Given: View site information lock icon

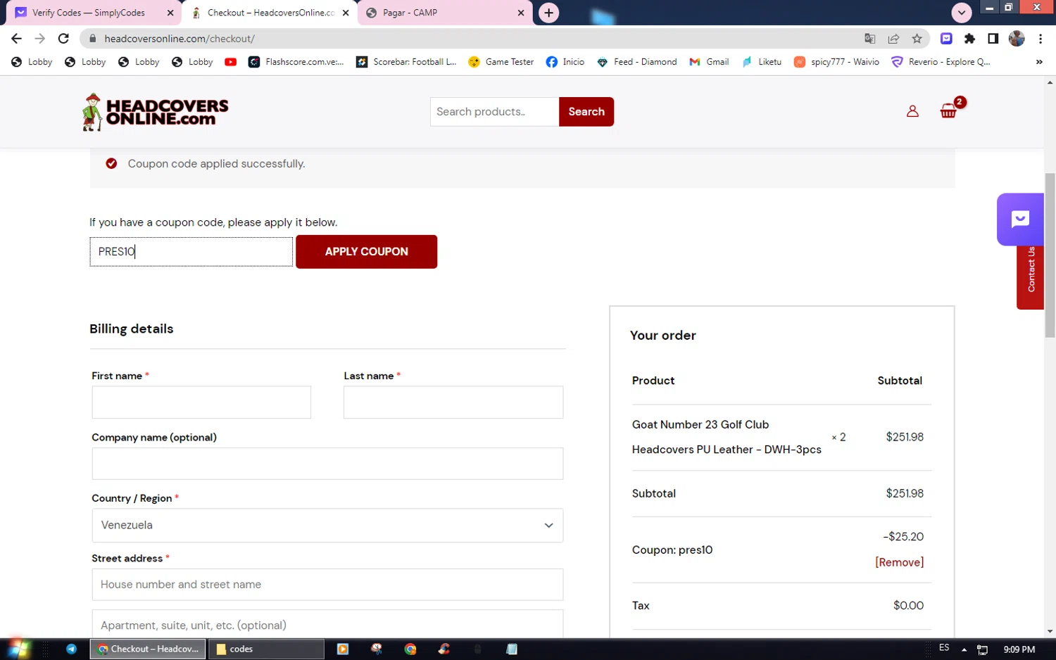Looking at the screenshot, I should (92, 39).
